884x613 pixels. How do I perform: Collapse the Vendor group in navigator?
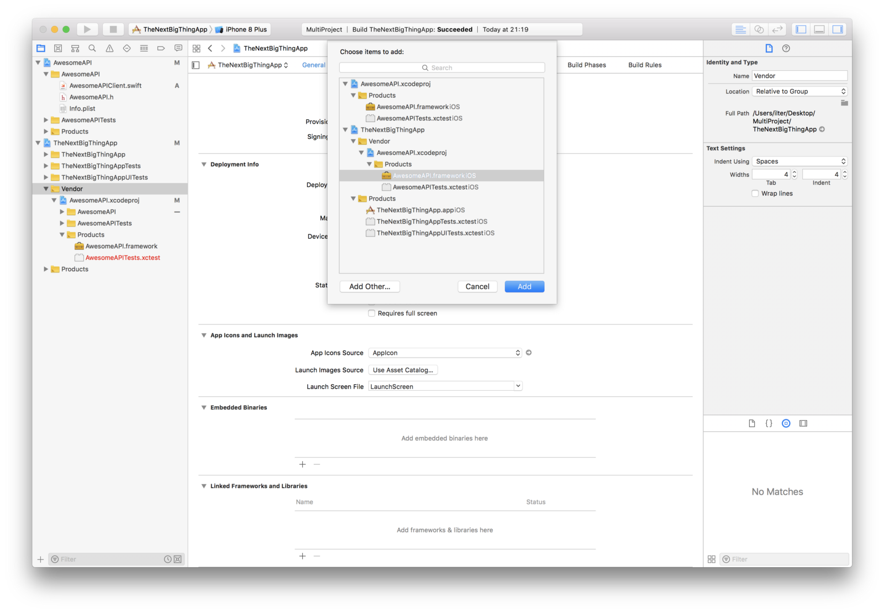coord(46,189)
